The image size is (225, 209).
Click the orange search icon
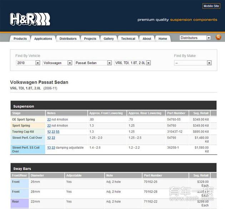[x=218, y=37]
